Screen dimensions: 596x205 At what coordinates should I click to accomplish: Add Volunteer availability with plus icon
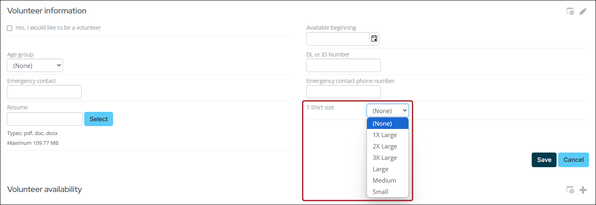[583, 190]
